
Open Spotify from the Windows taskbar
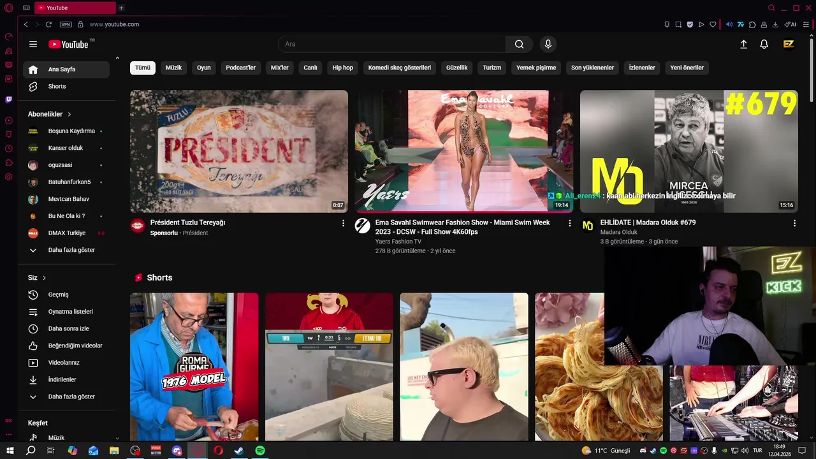pos(260,451)
